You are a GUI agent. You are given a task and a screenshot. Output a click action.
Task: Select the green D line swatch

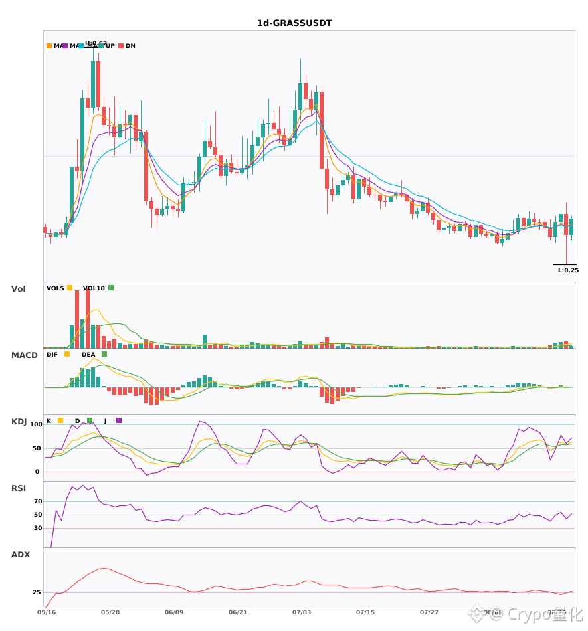[x=90, y=420]
